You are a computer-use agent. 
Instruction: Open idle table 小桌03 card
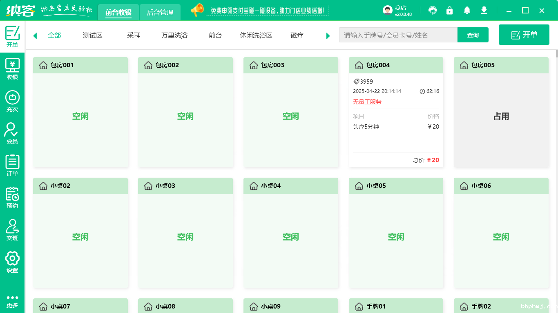185,233
